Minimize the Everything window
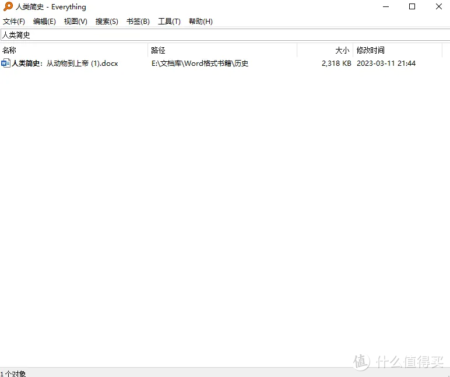 click(x=386, y=6)
